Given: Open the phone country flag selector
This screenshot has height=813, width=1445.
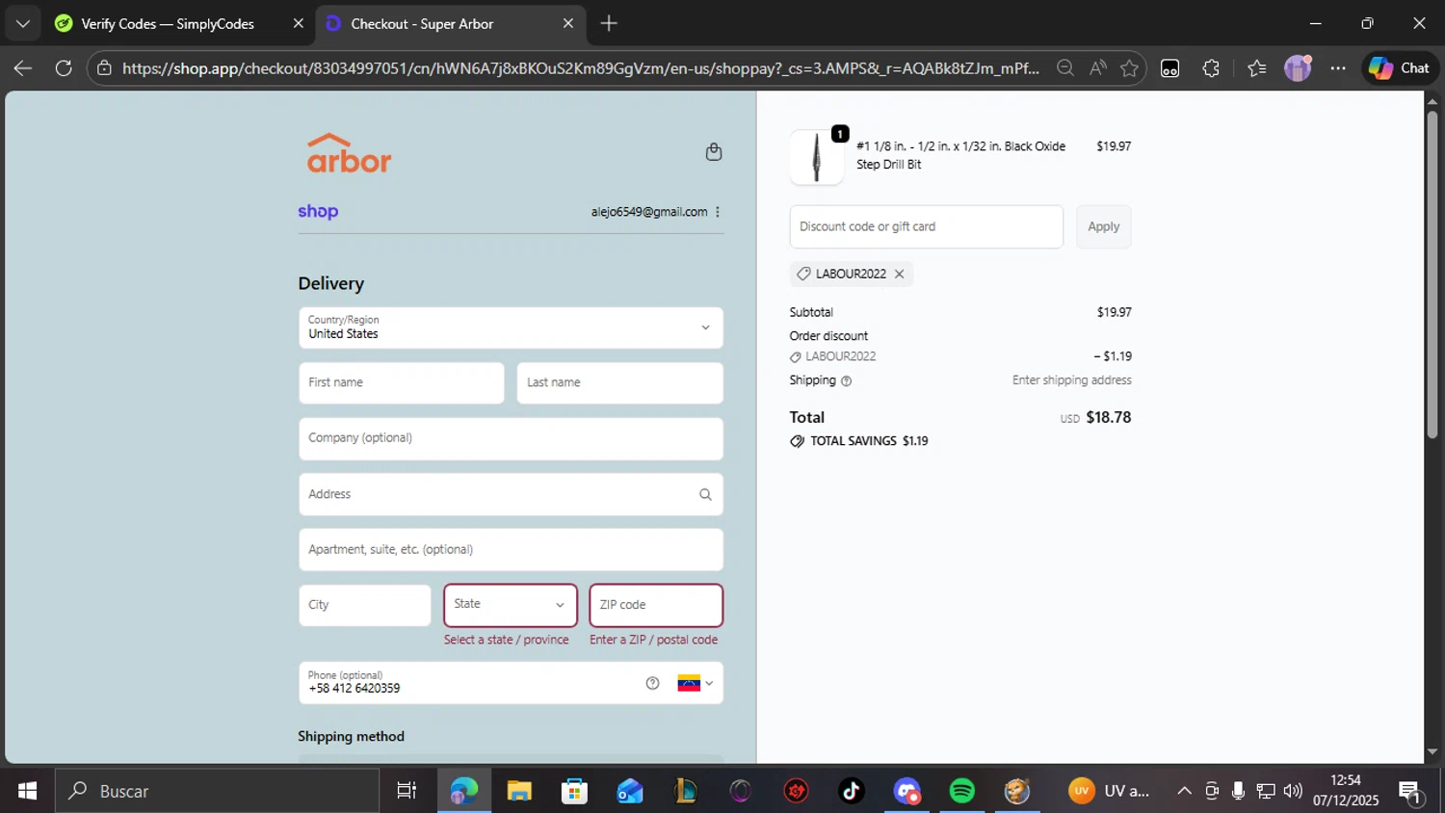Looking at the screenshot, I should (x=696, y=683).
